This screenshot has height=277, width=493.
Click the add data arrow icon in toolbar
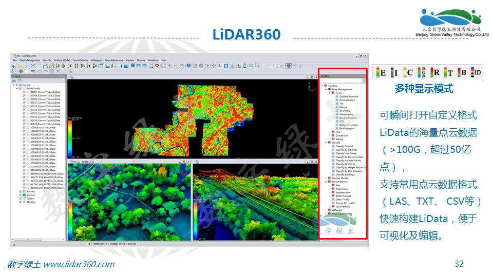(13, 66)
